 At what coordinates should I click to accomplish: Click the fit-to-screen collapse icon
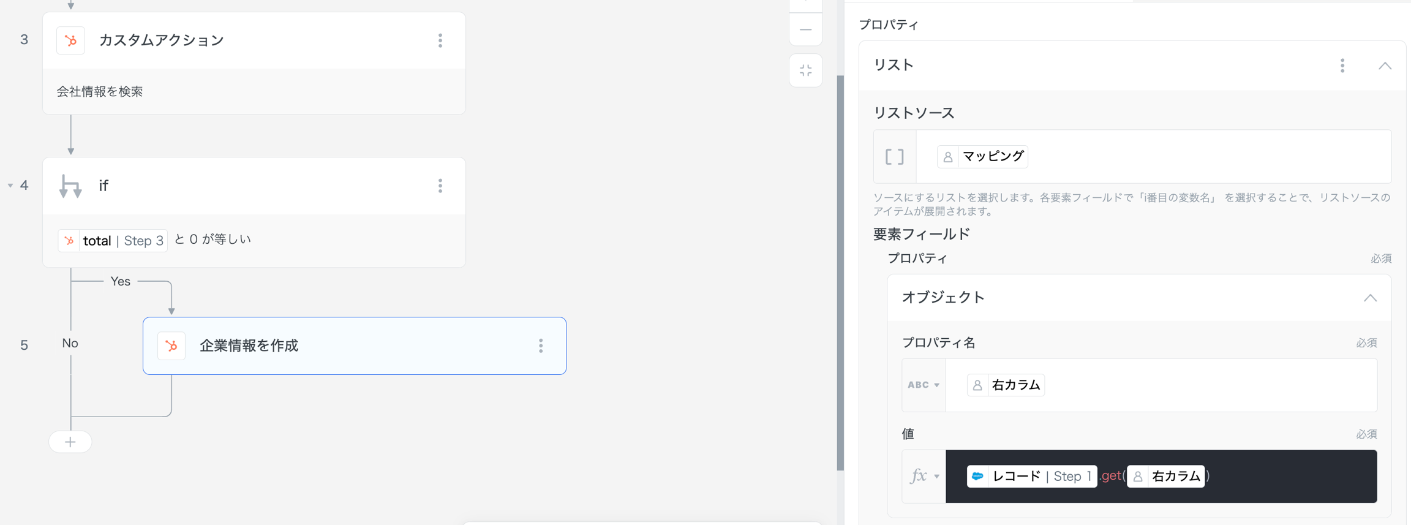click(x=806, y=70)
